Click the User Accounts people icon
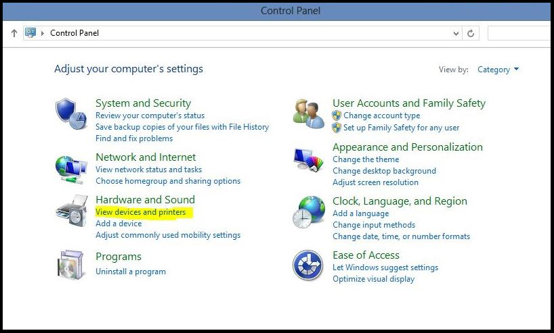Viewport: 554px width, 333px height. click(308, 113)
